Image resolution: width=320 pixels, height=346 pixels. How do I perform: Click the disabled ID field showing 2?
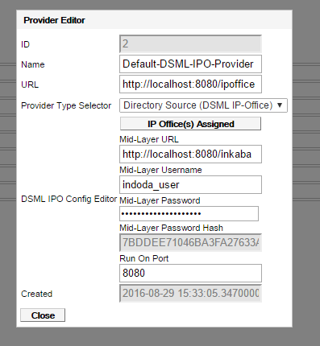click(190, 43)
